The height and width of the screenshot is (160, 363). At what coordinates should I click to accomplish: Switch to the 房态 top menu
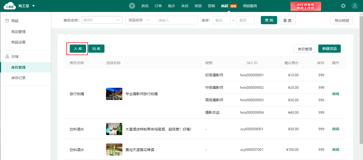click(x=145, y=6)
